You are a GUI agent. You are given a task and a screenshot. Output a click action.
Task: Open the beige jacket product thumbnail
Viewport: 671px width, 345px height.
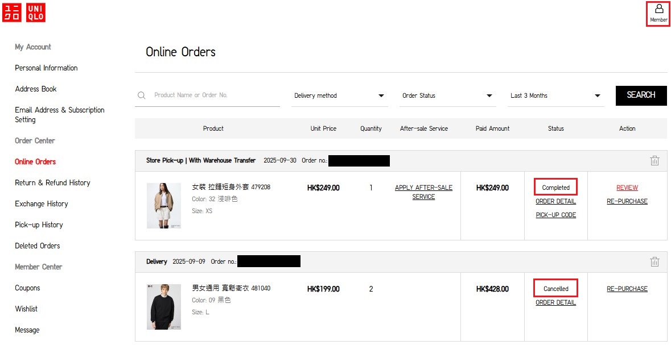(164, 206)
